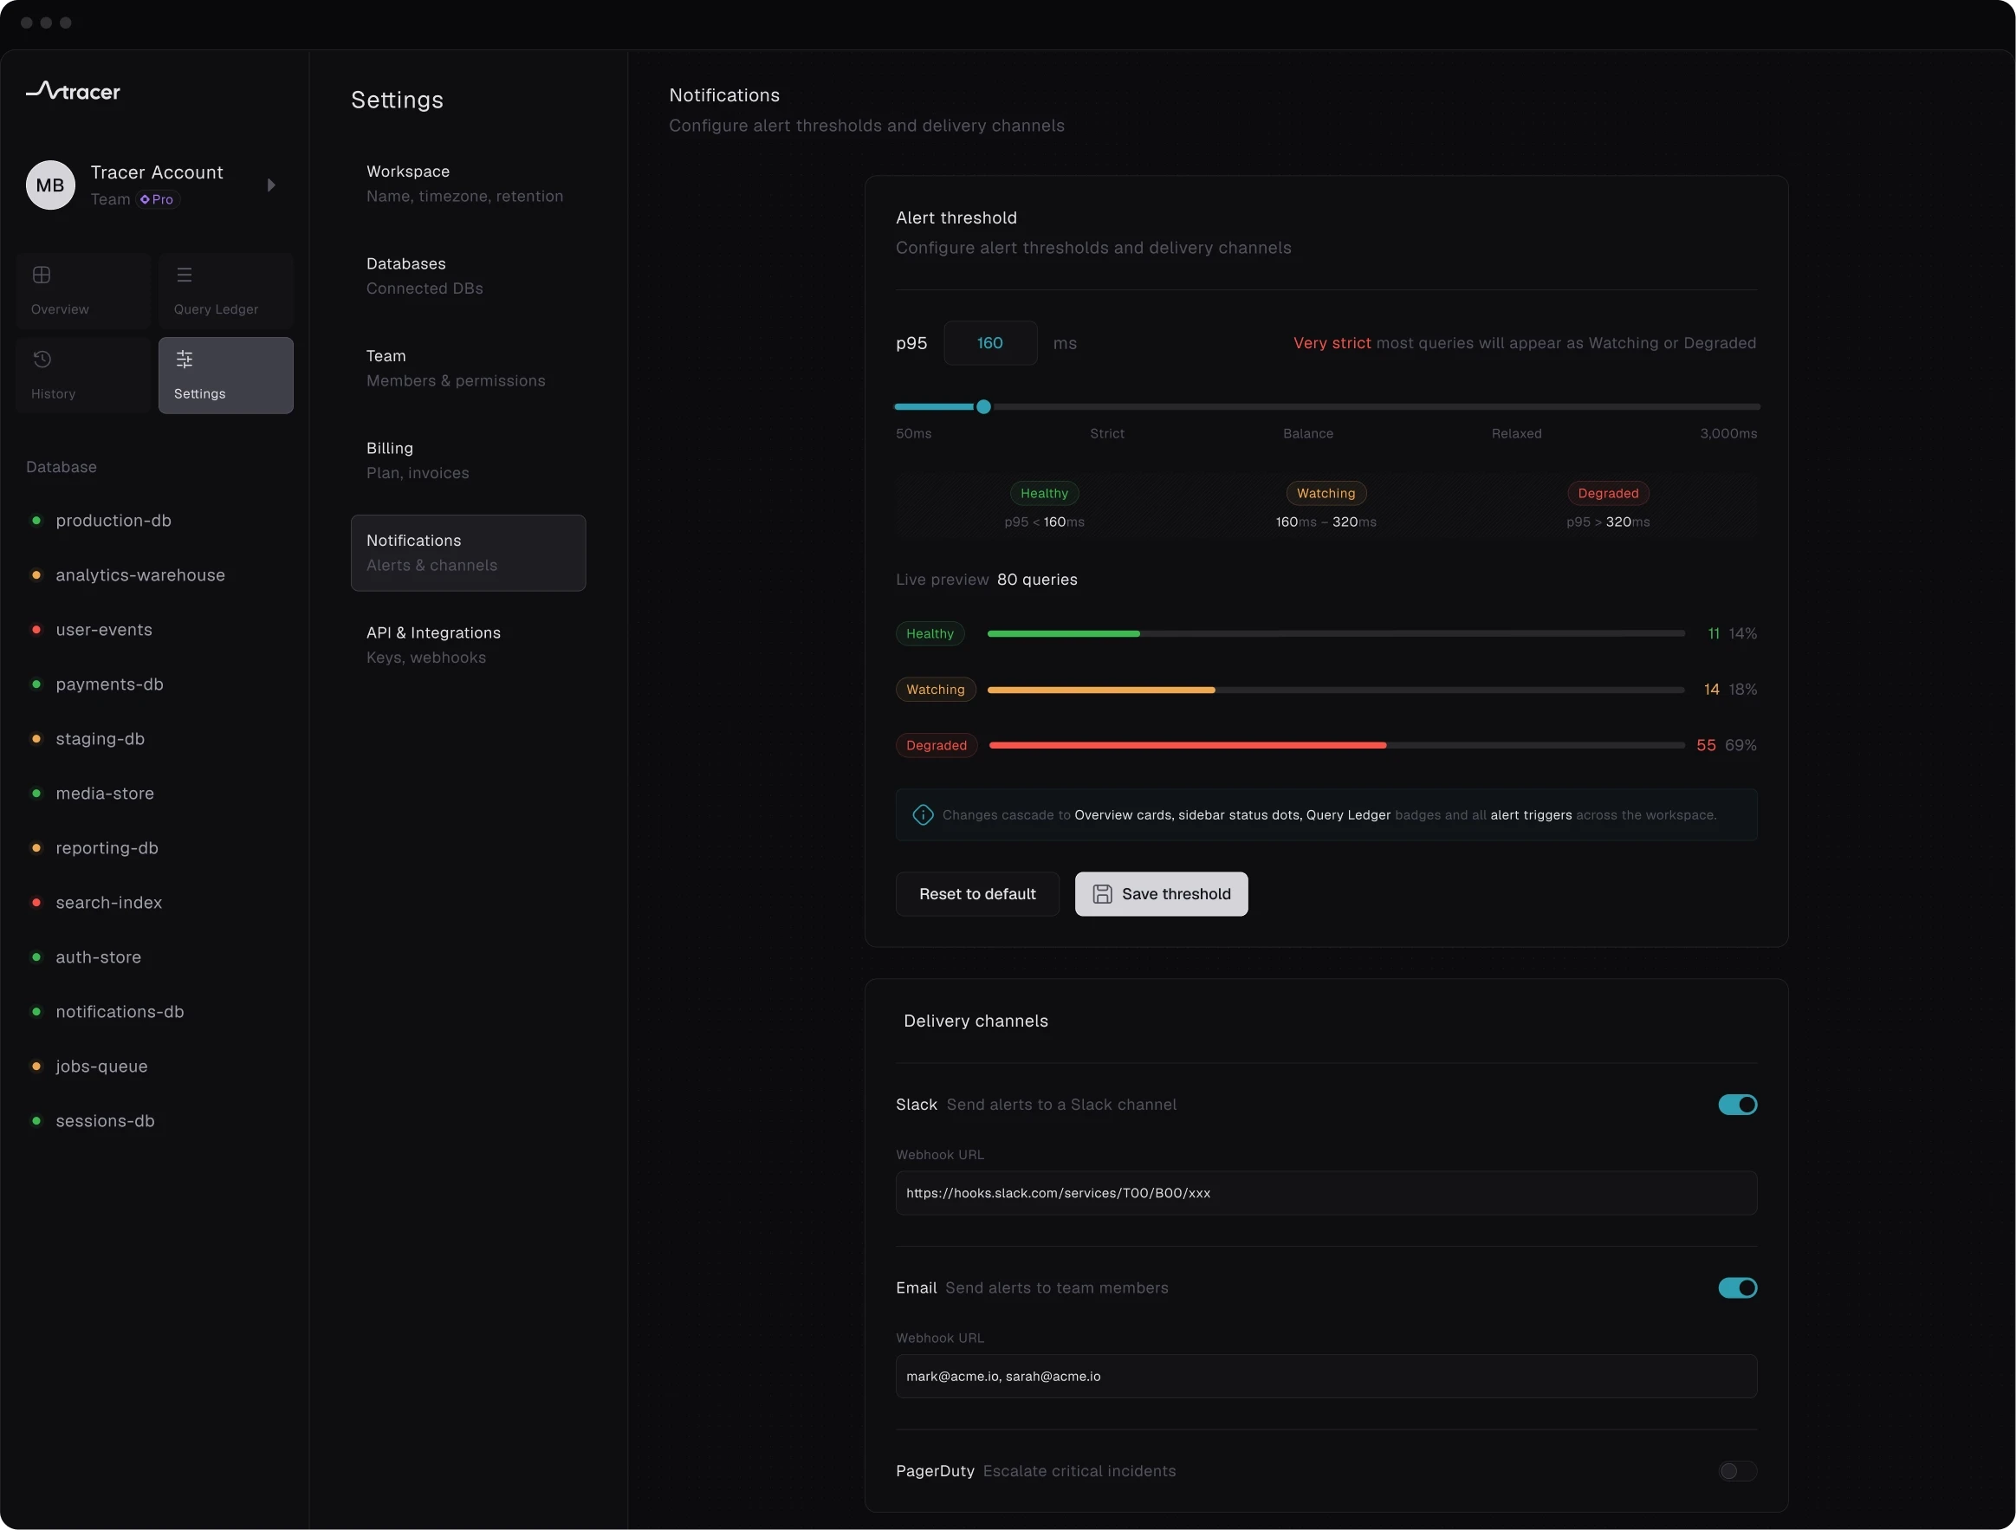Click the Pro plan badge
Image resolution: width=2016 pixels, height=1530 pixels.
[x=158, y=199]
